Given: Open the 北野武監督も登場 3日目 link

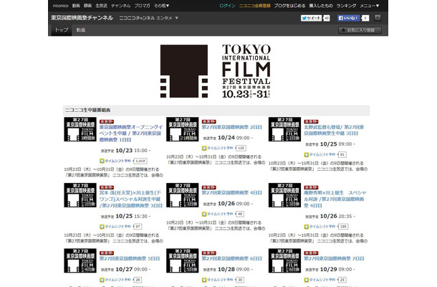Looking at the screenshot, I should [334, 130].
